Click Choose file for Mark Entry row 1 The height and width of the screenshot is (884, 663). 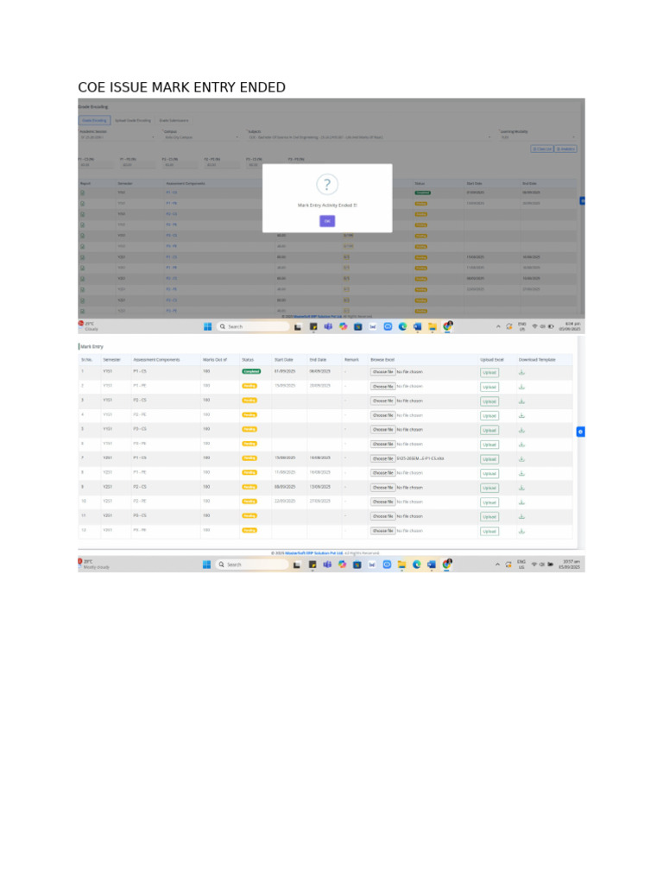[x=382, y=372]
